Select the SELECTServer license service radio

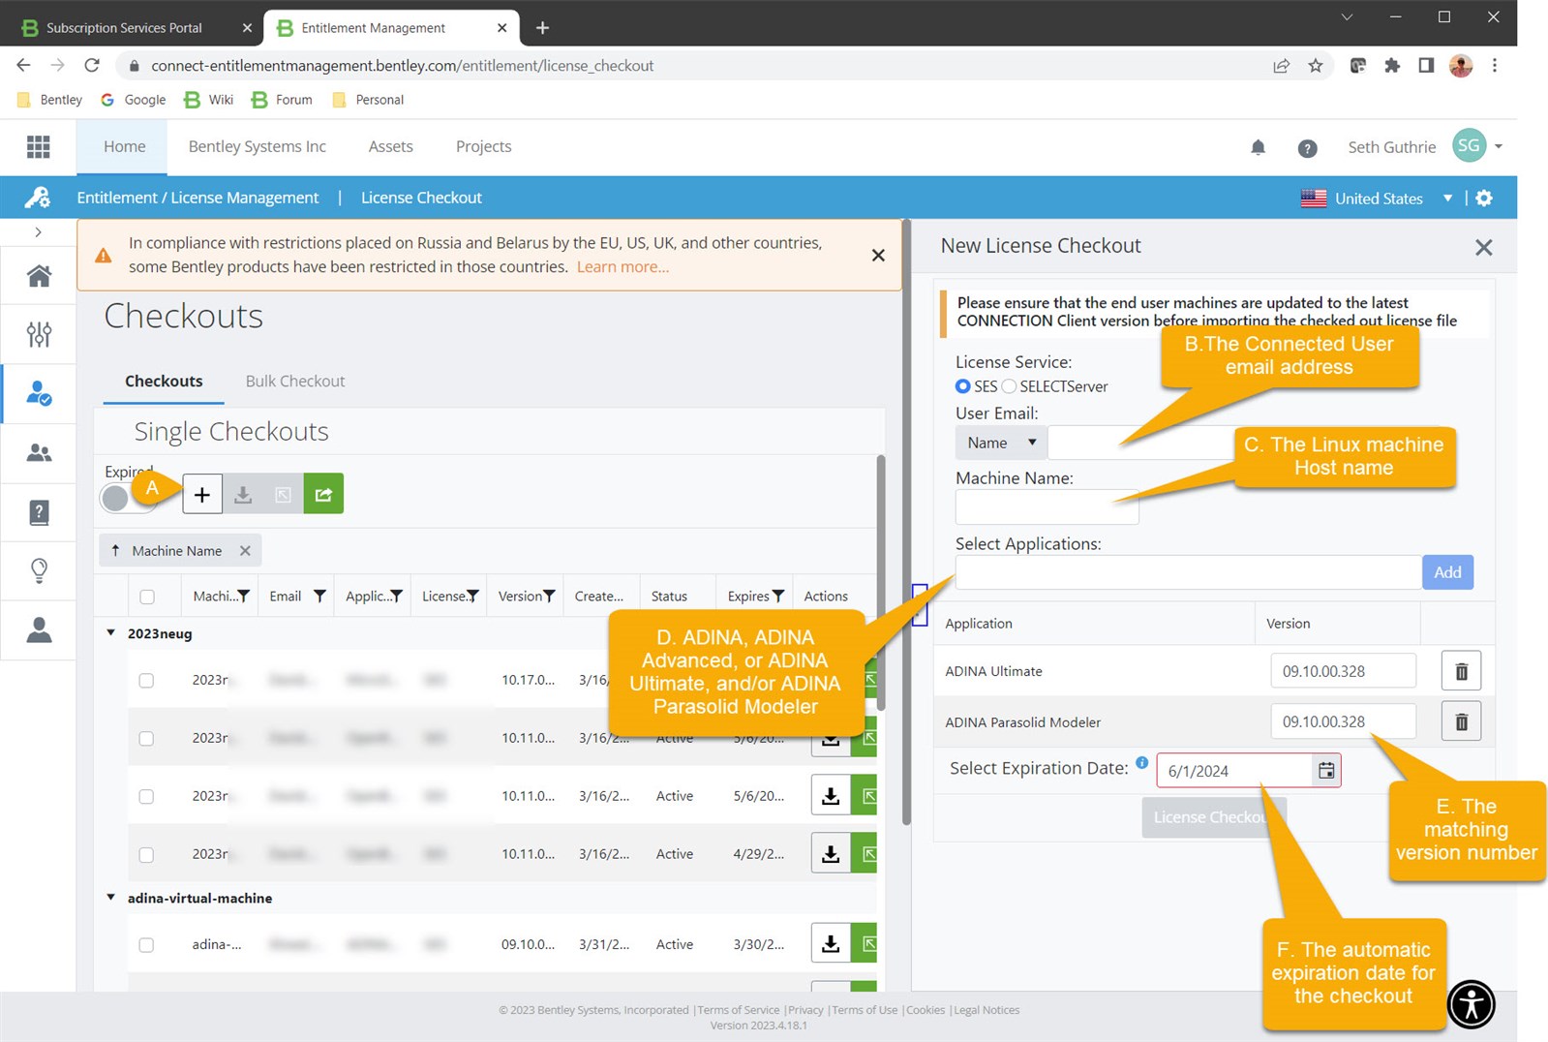click(1009, 386)
